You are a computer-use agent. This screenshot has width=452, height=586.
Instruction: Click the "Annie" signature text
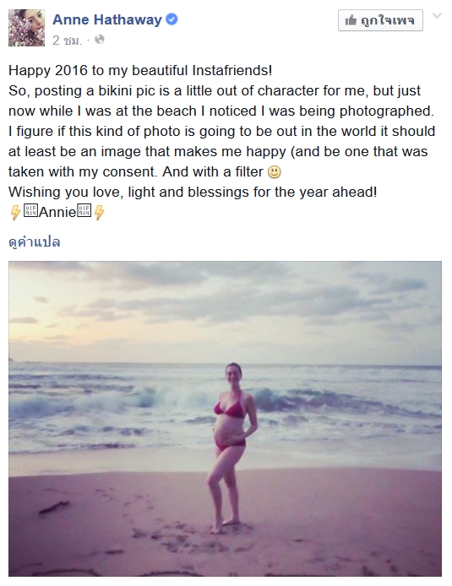tap(57, 212)
